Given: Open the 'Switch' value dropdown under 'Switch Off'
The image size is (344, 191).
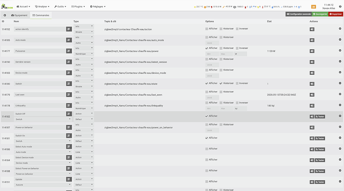Looking at the screenshot, I should click(43, 119).
